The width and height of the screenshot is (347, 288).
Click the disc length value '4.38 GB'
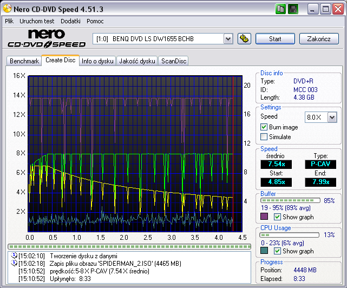(304, 97)
